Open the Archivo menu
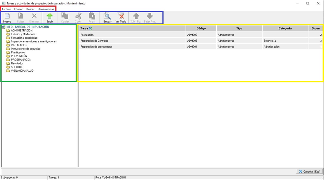Image resolution: width=324 pixels, height=180 pixels. coord(6,9)
